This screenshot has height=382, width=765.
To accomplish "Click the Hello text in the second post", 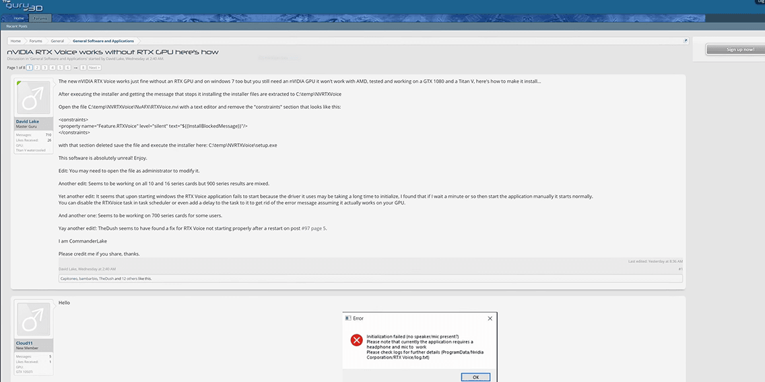I will click(65, 303).
